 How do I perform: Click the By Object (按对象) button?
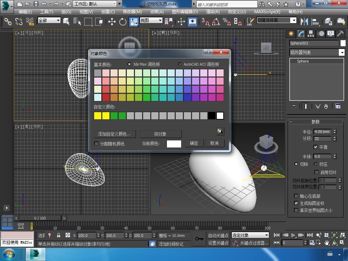pyautogui.click(x=161, y=134)
